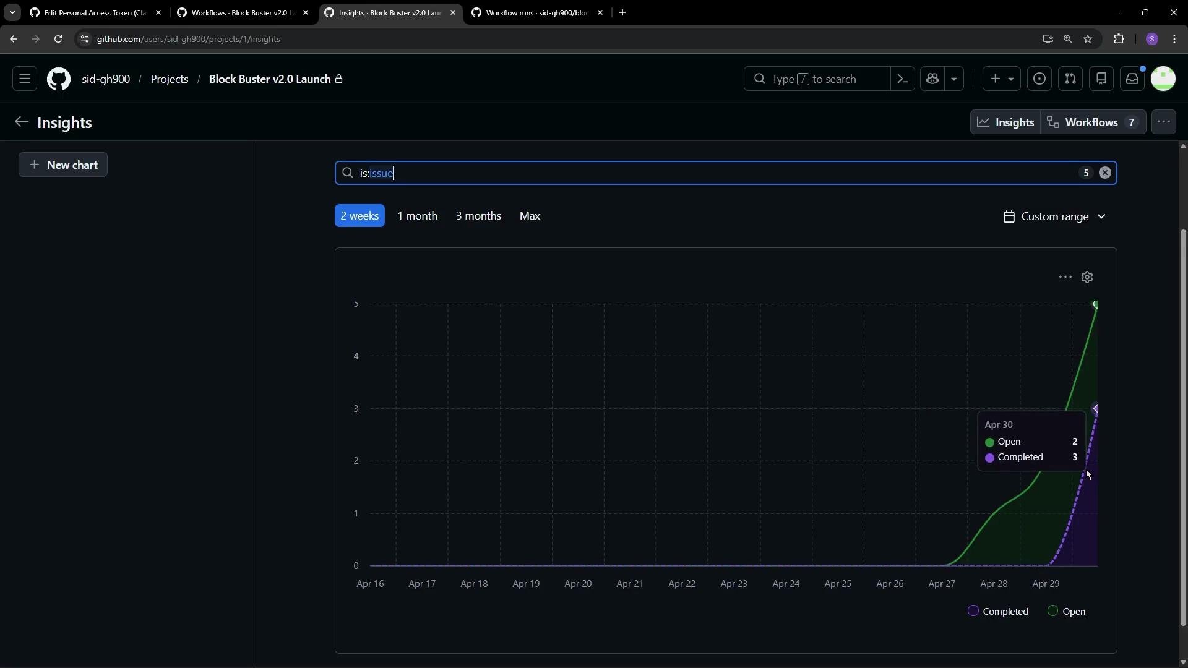Open the Create new plus menu

(x=1002, y=79)
